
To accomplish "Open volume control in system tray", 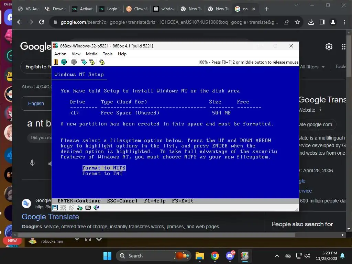I will click(307, 256).
